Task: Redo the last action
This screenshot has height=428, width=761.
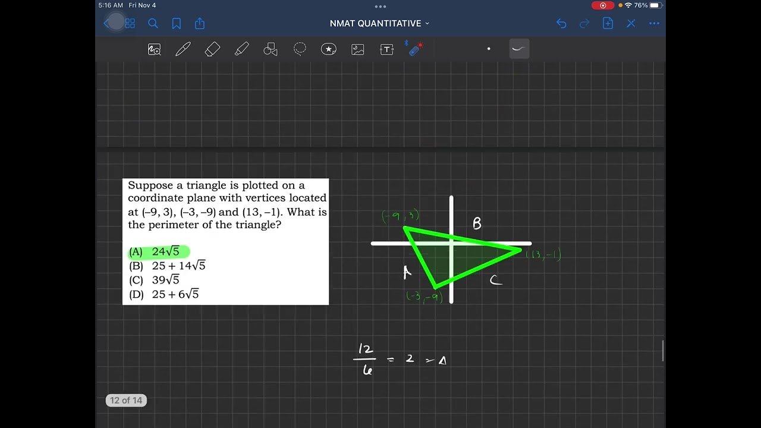Action: pos(584,24)
